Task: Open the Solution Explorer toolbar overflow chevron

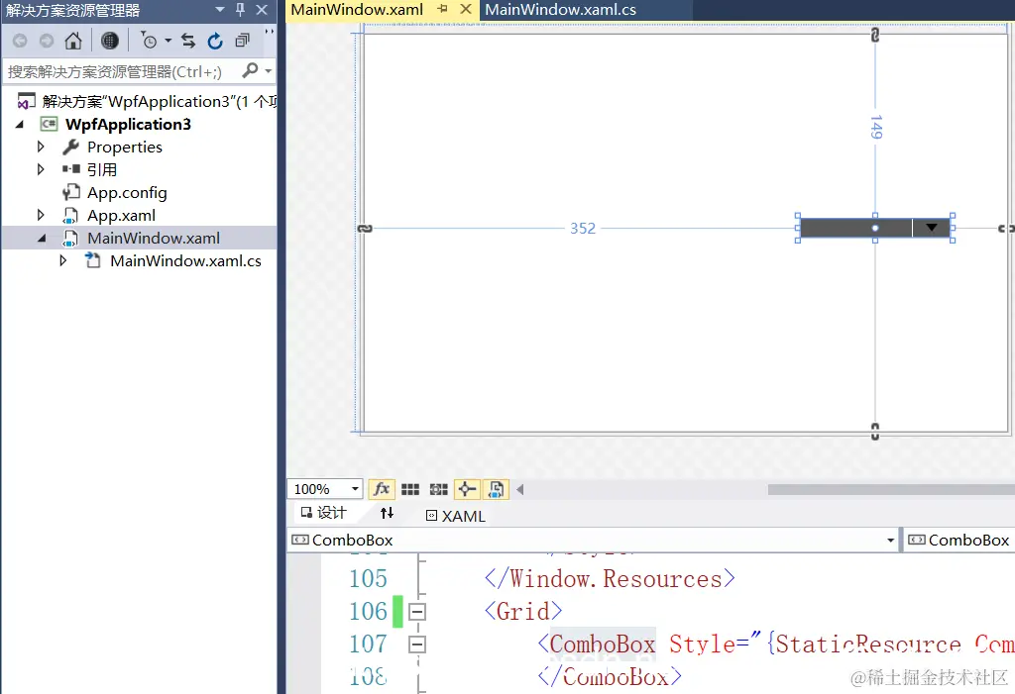Action: 269,33
